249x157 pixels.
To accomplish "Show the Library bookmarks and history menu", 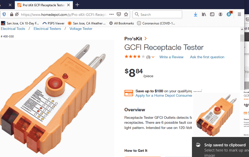I will point(204,15).
